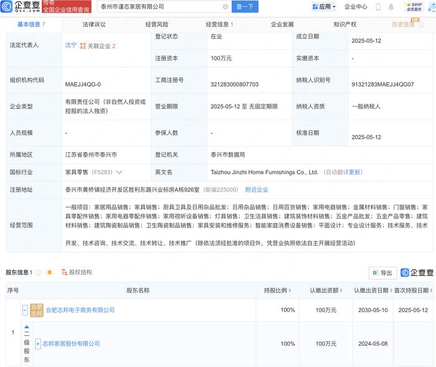
Task: Switch to 历史信息 tab
Action: (403, 24)
